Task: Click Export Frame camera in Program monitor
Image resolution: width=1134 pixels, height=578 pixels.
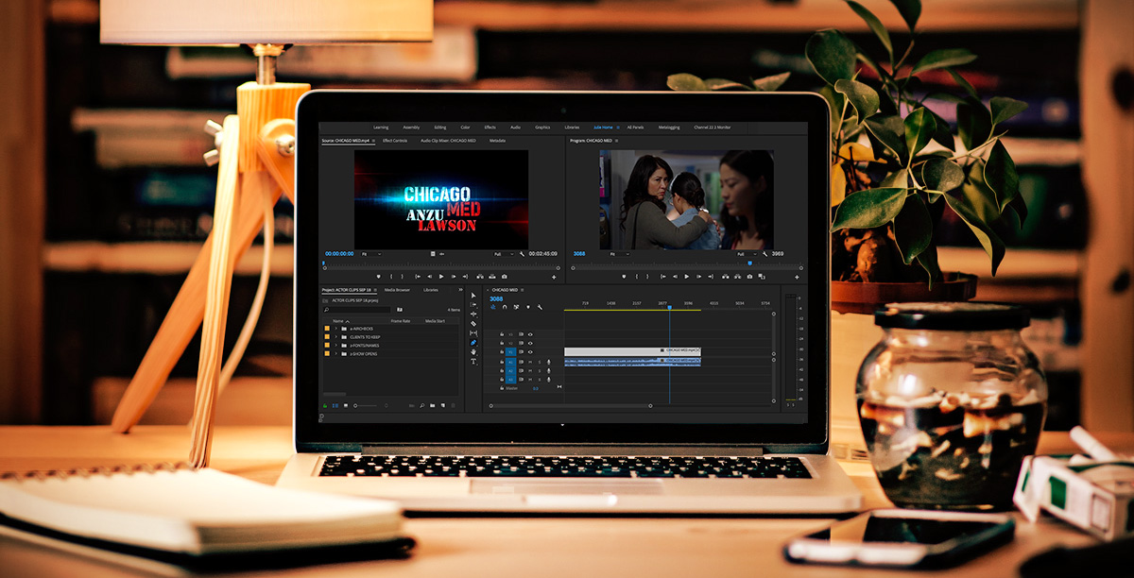Action: pyautogui.click(x=749, y=277)
